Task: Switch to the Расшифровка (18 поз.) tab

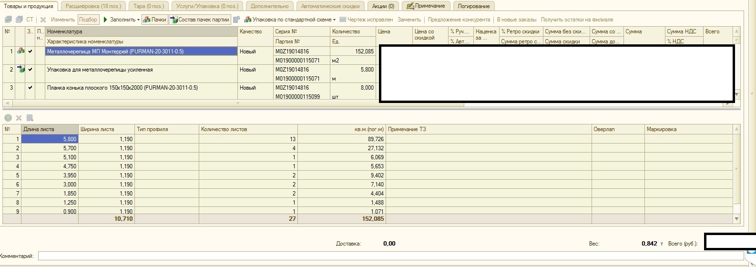Action: (x=93, y=6)
